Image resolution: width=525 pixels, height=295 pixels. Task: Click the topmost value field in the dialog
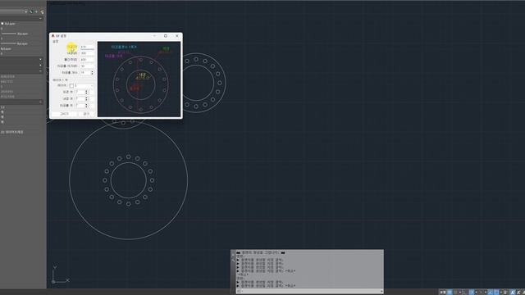tap(87, 47)
